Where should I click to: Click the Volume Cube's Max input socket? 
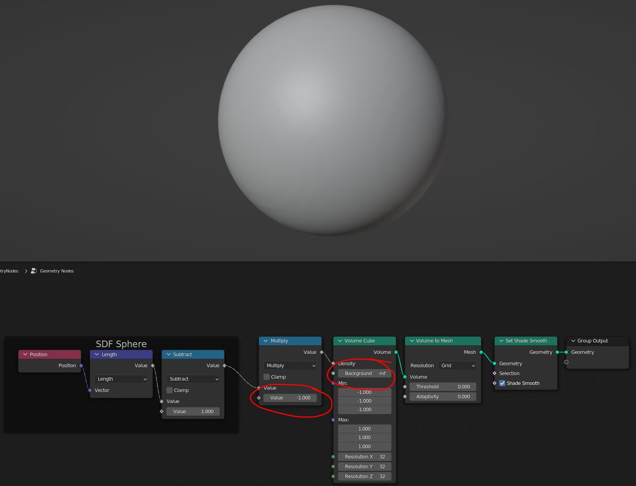coord(333,420)
